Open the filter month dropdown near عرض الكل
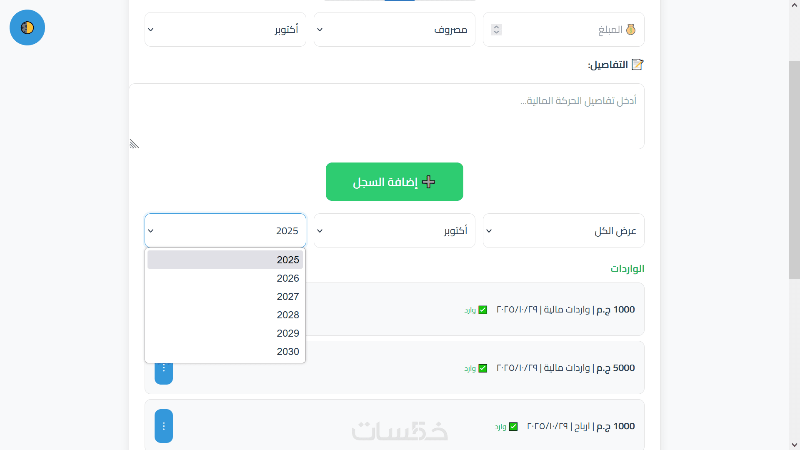Viewport: 800px width, 450px height. click(394, 231)
